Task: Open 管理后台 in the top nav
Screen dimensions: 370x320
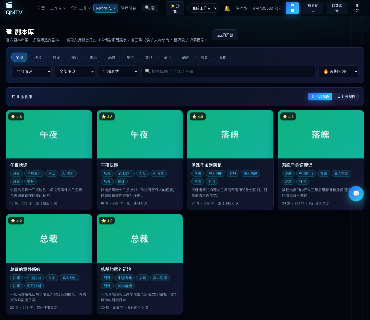Action: coord(129,8)
